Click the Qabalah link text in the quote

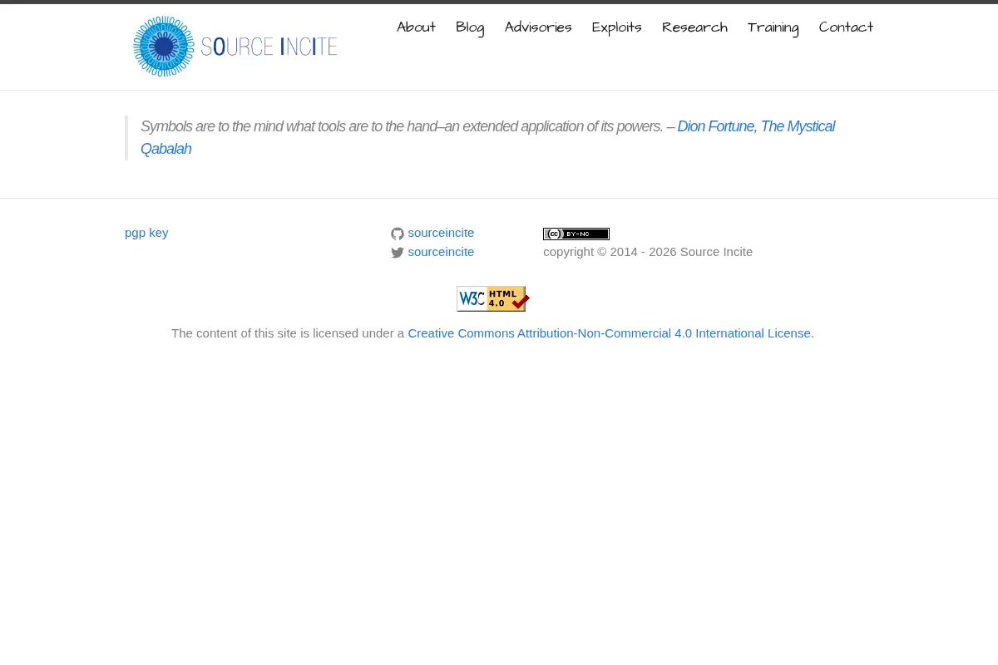166,149
